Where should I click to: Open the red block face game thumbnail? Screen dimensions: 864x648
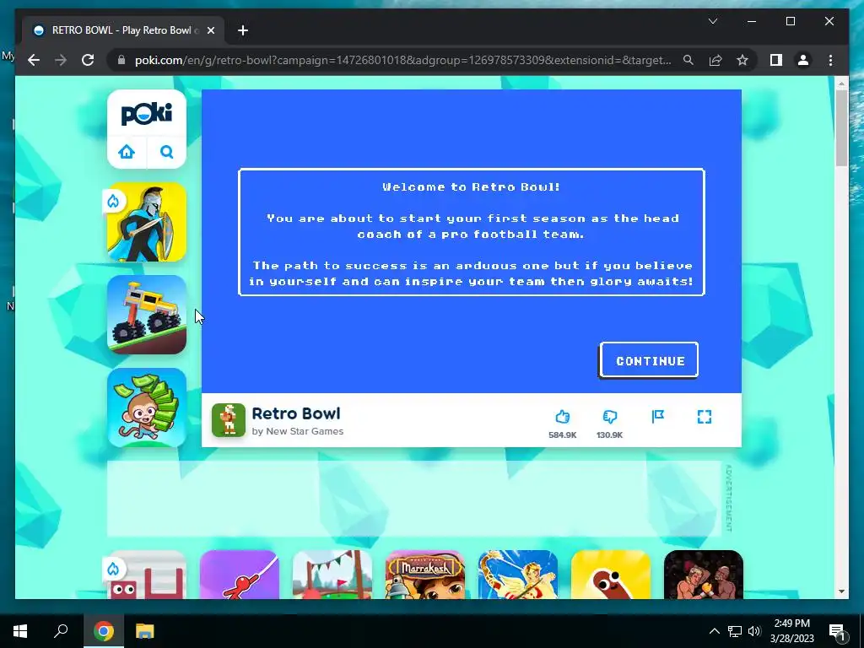click(x=147, y=574)
